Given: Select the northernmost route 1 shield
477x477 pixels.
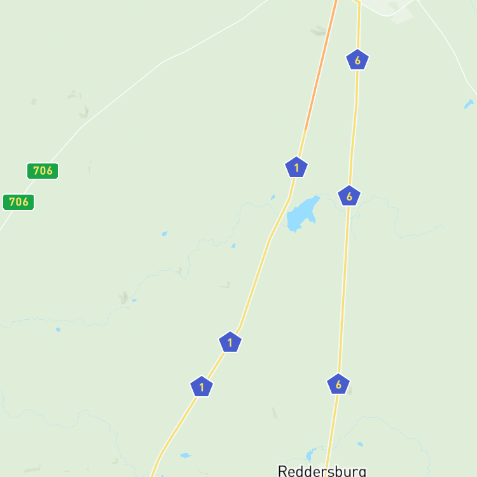Looking at the screenshot, I should [296, 167].
